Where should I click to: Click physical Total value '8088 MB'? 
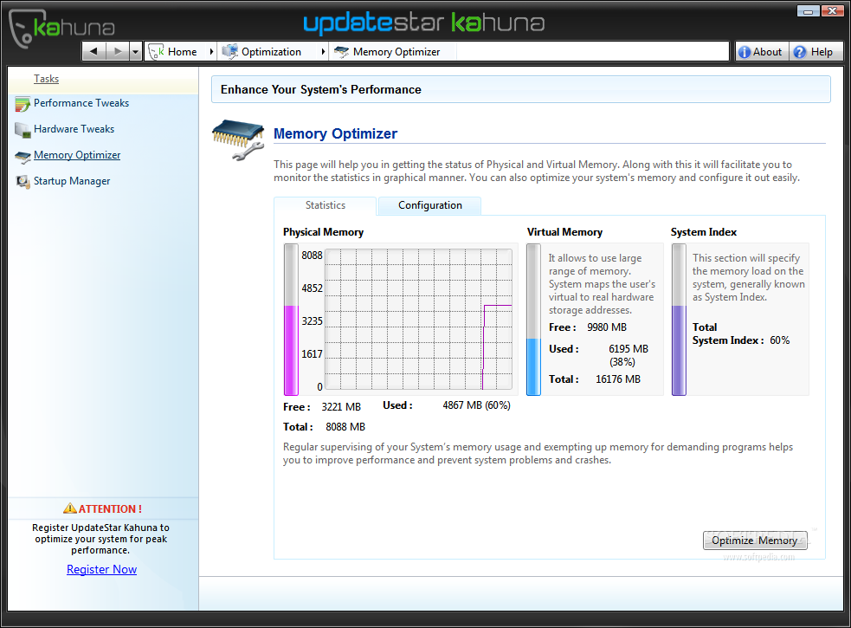345,427
